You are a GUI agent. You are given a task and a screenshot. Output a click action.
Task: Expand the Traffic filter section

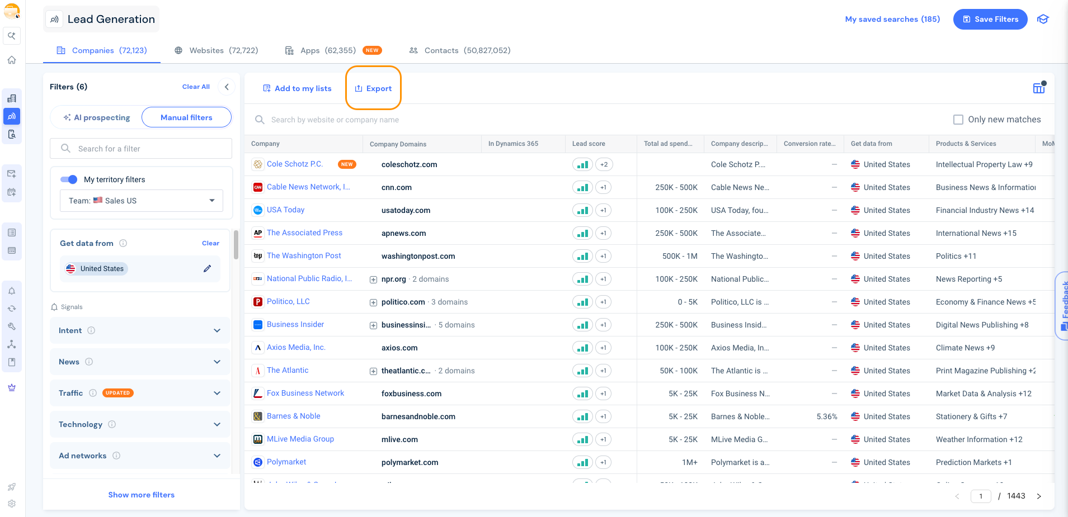pyautogui.click(x=140, y=393)
